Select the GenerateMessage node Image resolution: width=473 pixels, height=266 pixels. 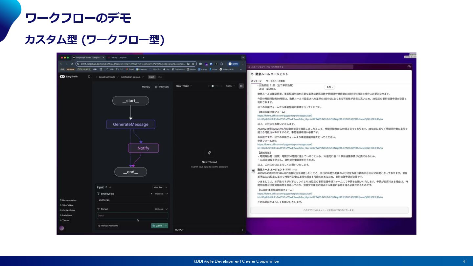[x=131, y=124]
